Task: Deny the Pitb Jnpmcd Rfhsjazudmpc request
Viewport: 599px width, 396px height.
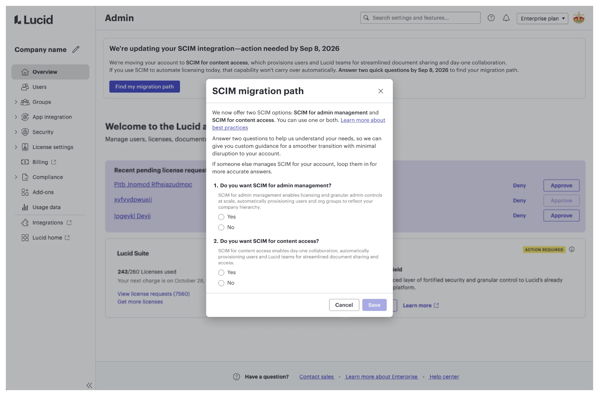Action: point(519,185)
